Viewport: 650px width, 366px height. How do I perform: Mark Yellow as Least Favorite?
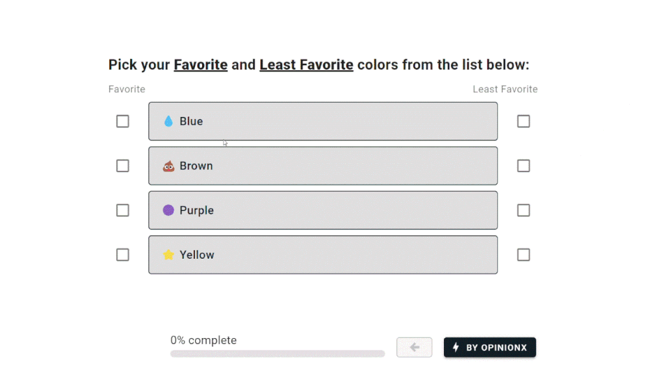[x=523, y=255]
